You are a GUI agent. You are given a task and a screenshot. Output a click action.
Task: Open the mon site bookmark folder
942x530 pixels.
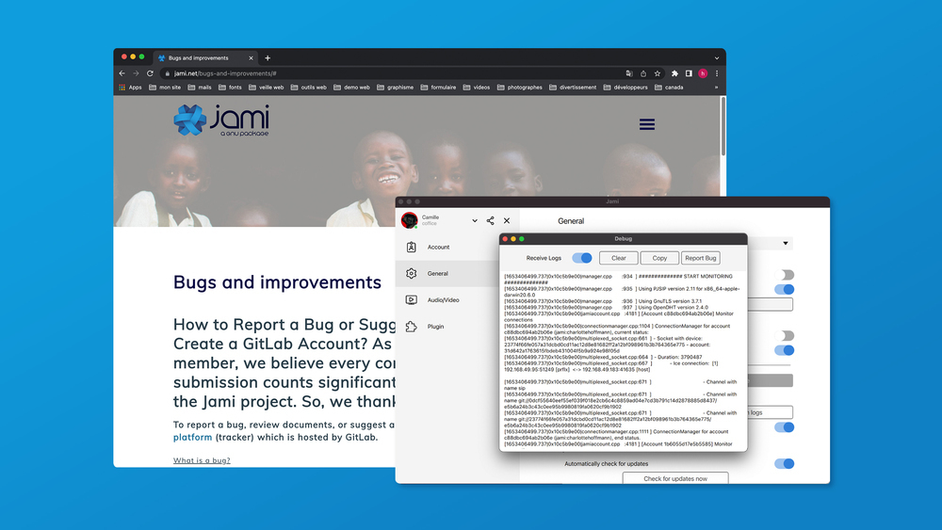[165, 87]
